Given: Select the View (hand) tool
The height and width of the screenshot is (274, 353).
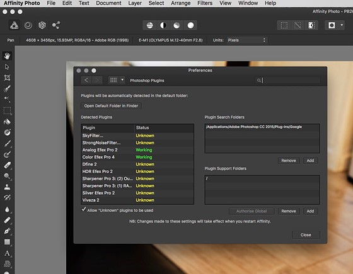Looking at the screenshot, I should [x=7, y=56].
